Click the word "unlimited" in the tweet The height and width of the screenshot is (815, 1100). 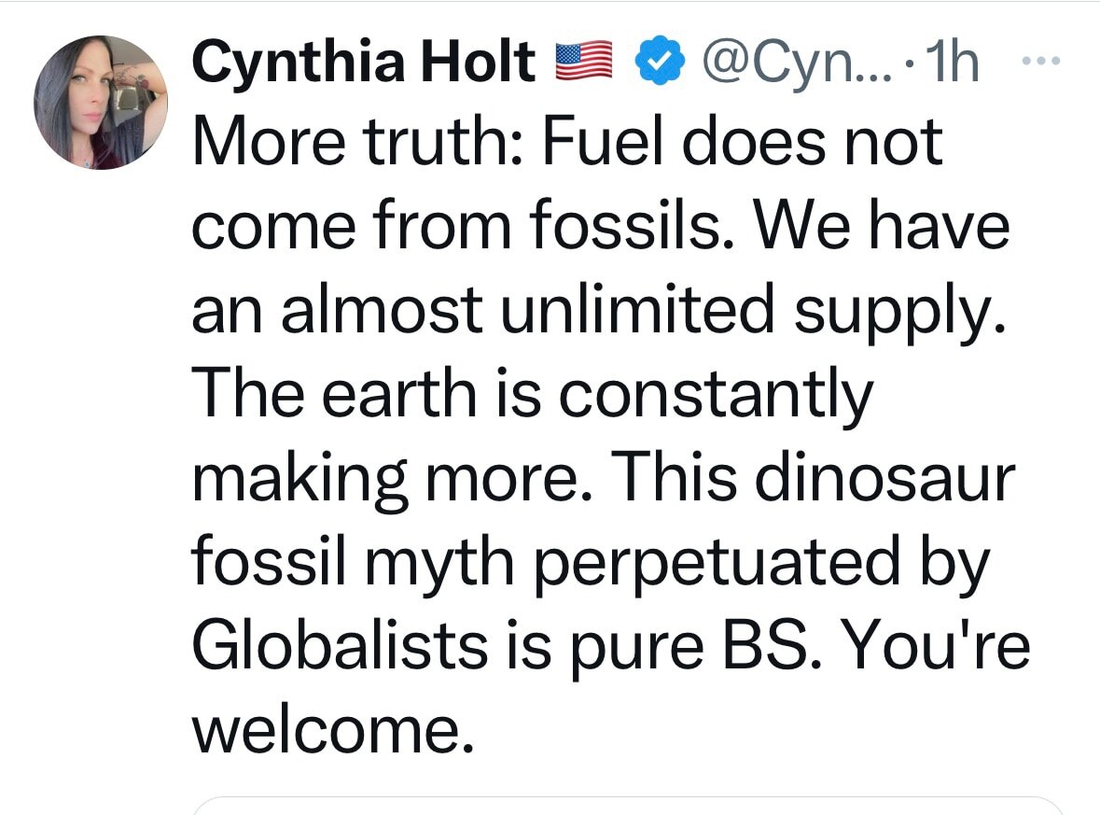634,311
